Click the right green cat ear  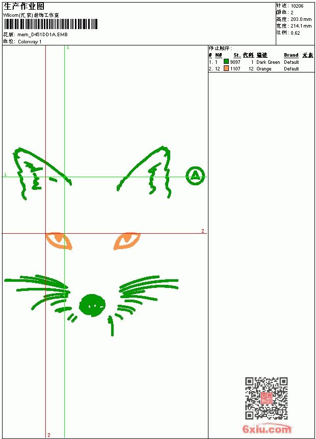[x=144, y=172]
